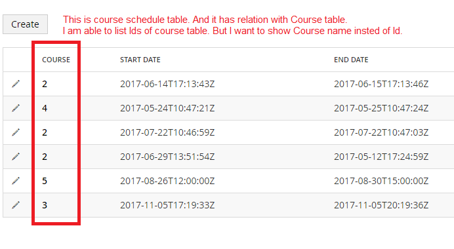Select course id 3 cell
454x249 pixels.
click(x=45, y=205)
